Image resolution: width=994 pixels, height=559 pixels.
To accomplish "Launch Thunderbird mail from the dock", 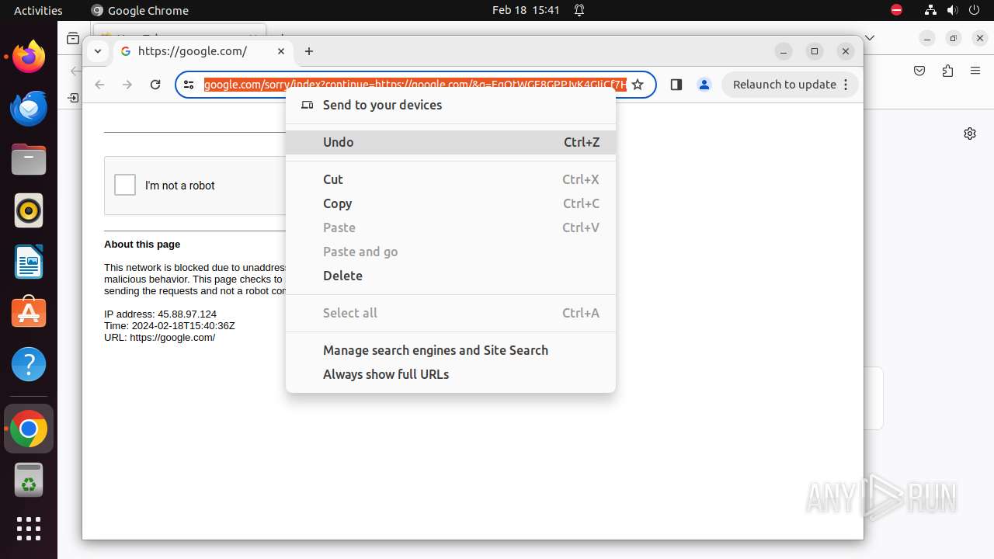I will [x=29, y=108].
